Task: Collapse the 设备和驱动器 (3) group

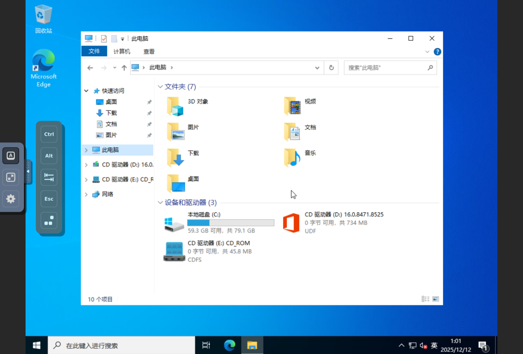Action: 160,203
